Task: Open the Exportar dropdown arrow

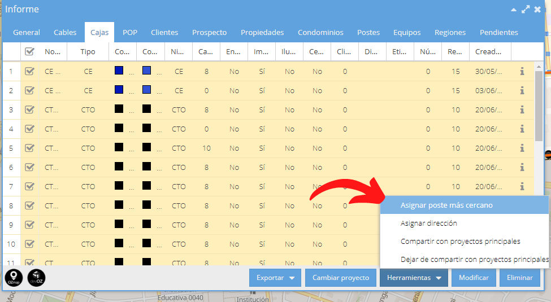Action: click(292, 278)
